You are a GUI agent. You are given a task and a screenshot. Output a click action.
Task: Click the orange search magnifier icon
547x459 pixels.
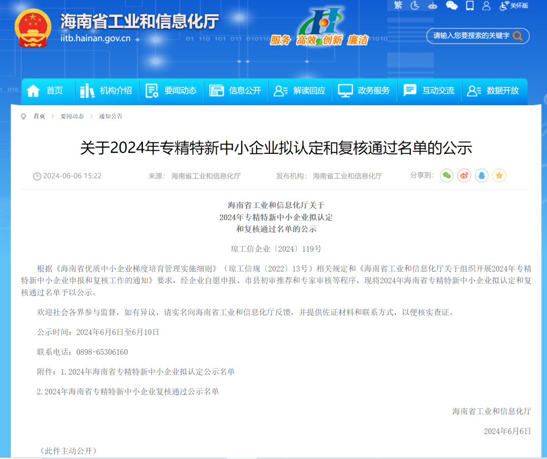517,36
